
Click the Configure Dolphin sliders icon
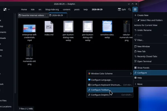tap(89, 95)
